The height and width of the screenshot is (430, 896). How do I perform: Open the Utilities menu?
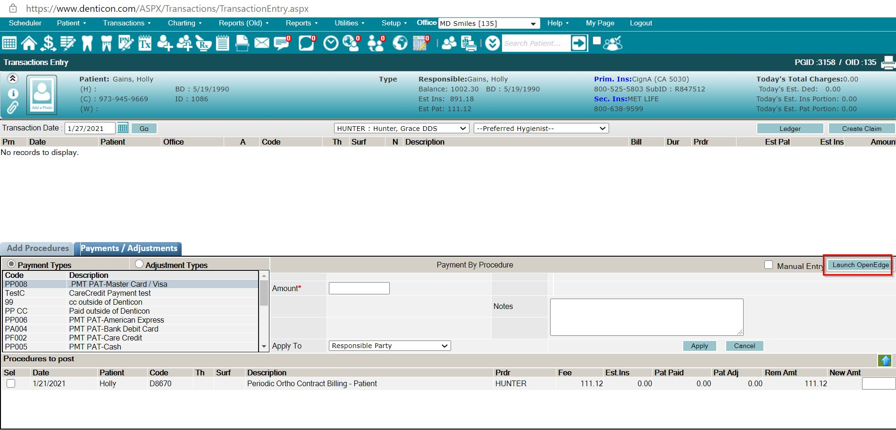(350, 23)
